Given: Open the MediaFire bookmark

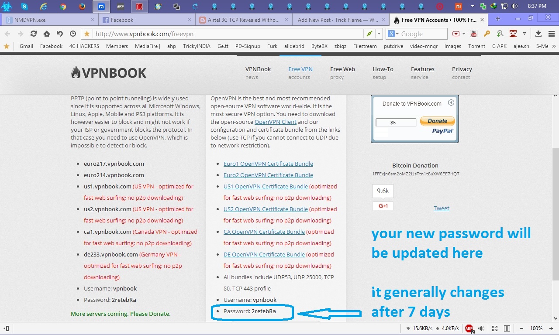Looking at the screenshot, I should coord(147,46).
